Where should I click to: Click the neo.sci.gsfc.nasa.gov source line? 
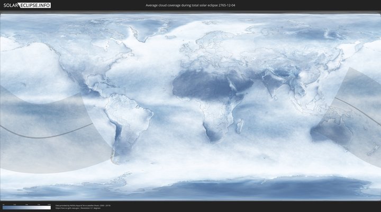[x=78, y=208]
